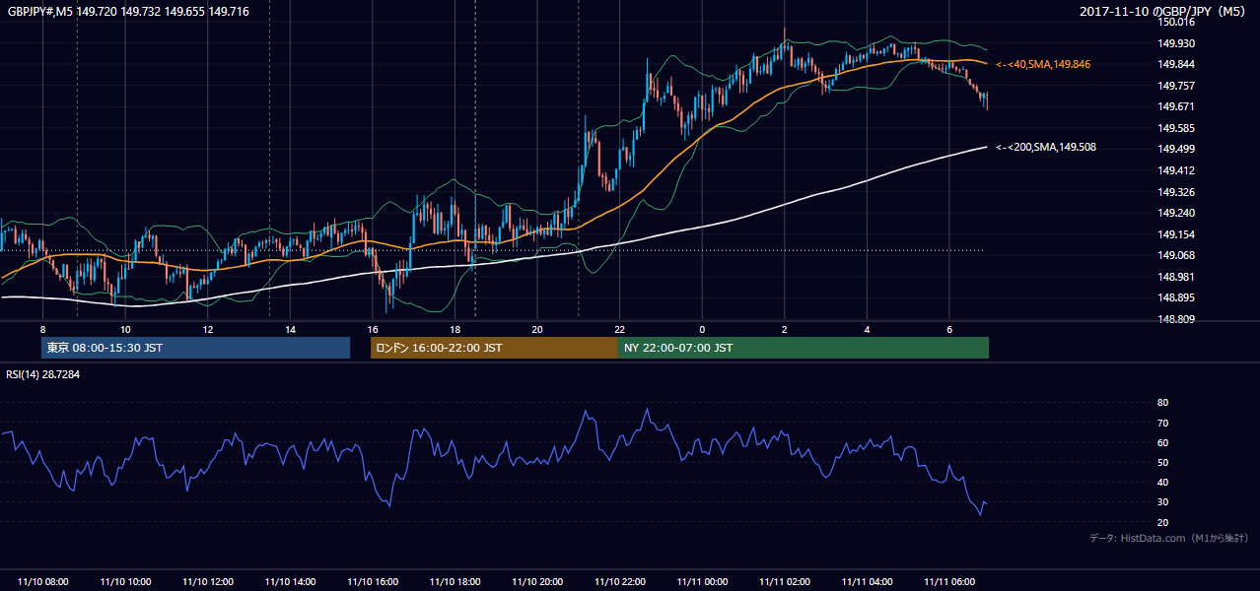Click the RSI scale value 80
This screenshot has height=591, width=1260.
pyautogui.click(x=1163, y=403)
